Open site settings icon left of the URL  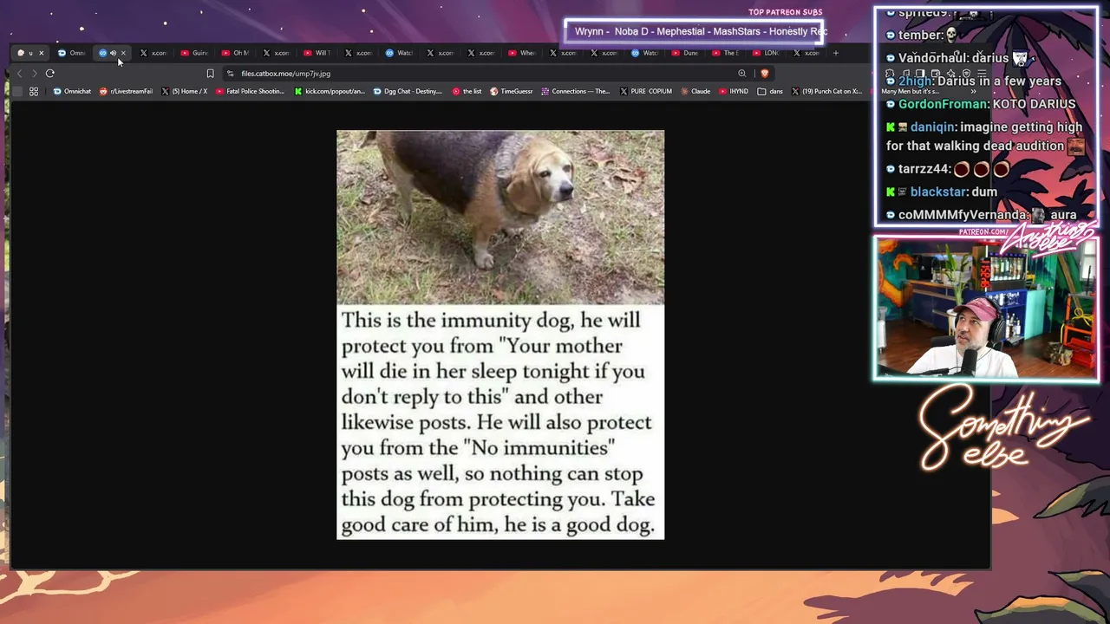(x=230, y=74)
